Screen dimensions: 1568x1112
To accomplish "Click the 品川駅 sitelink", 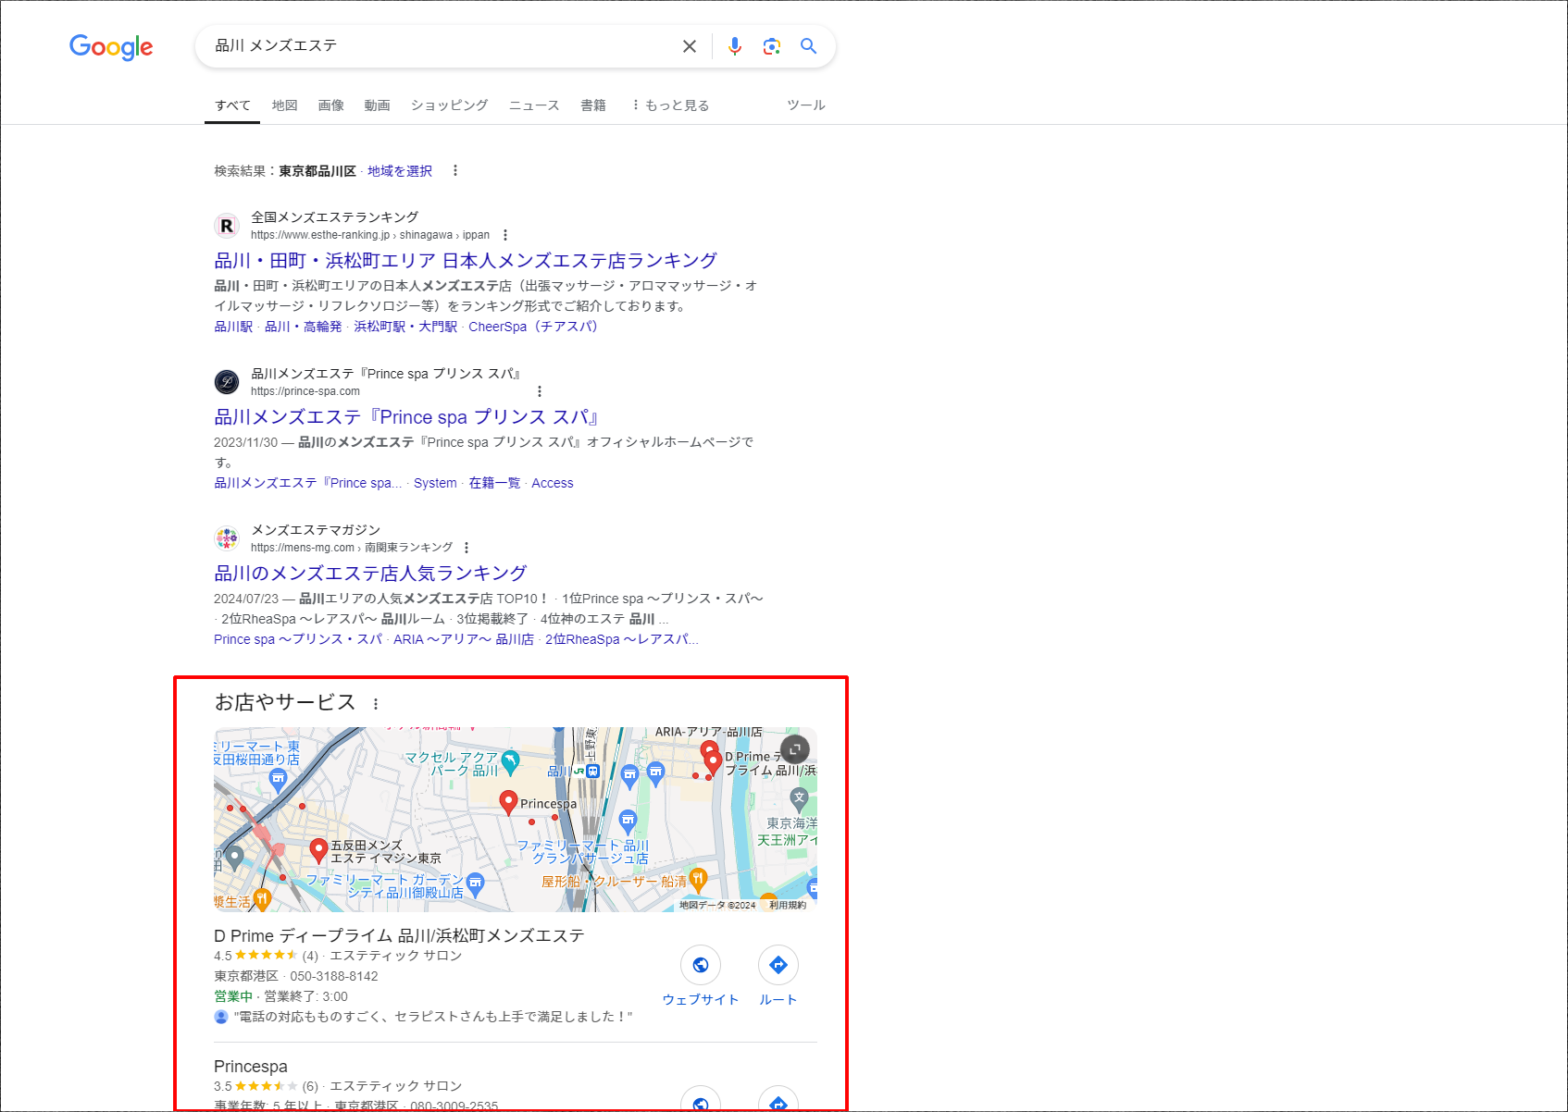I will click(x=233, y=327).
